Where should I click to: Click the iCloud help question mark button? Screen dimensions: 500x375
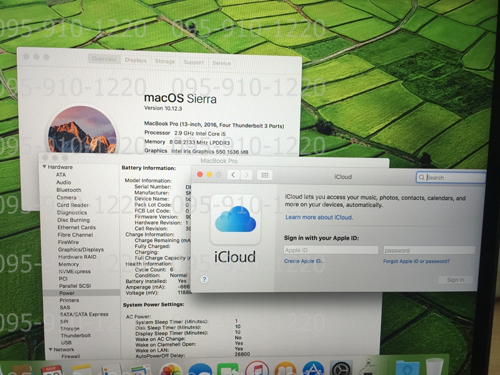(204, 279)
